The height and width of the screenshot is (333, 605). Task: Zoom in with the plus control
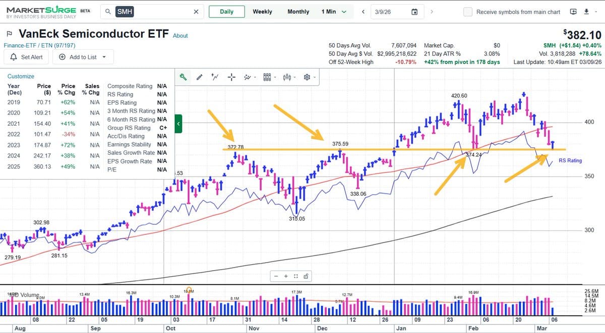[x=286, y=276]
